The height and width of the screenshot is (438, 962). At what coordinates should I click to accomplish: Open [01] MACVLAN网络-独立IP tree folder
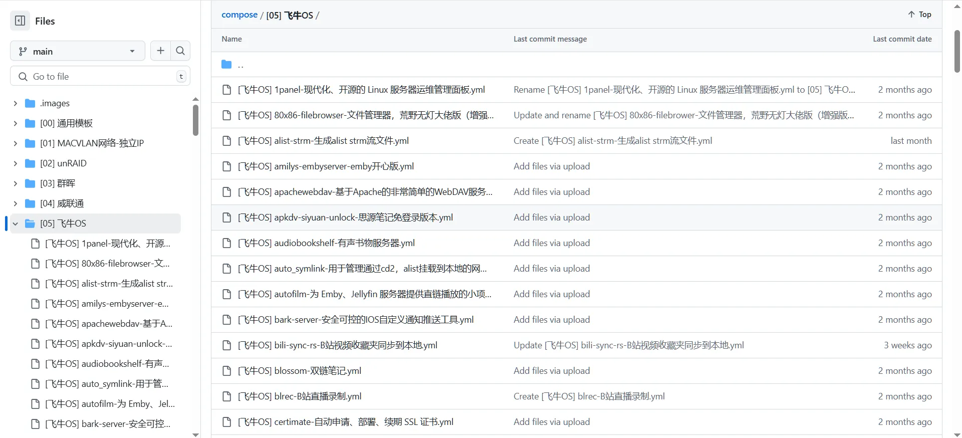(92, 143)
